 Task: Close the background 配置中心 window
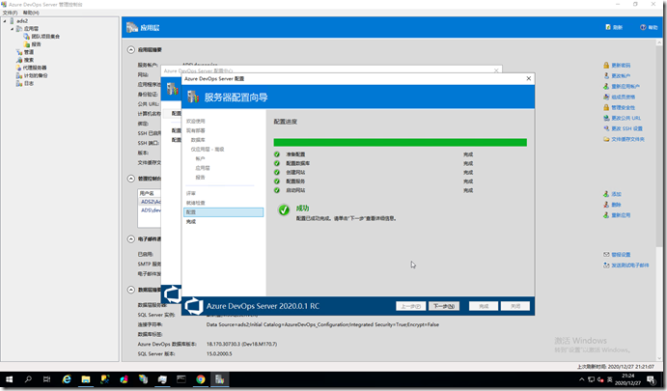tap(496, 70)
